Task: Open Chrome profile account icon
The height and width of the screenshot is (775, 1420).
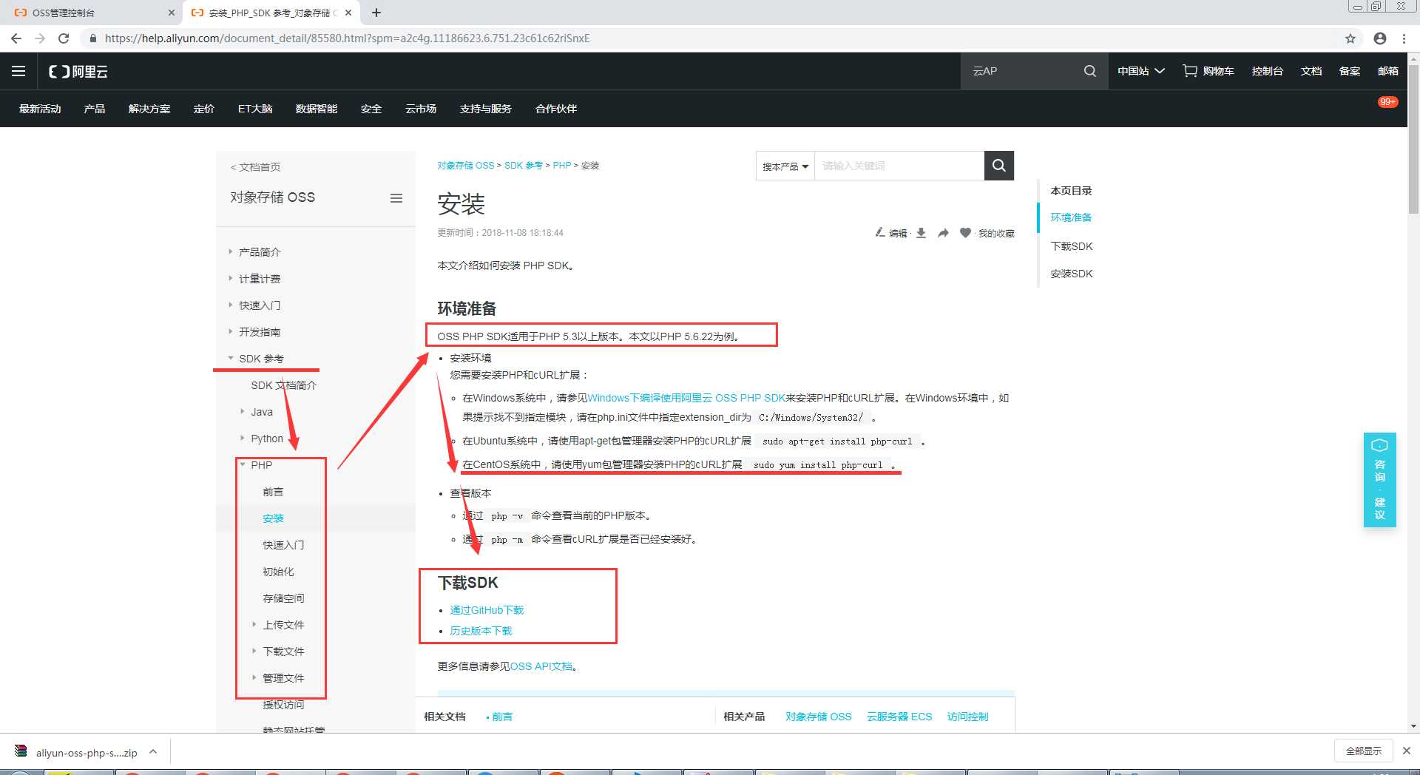Action: tap(1380, 38)
